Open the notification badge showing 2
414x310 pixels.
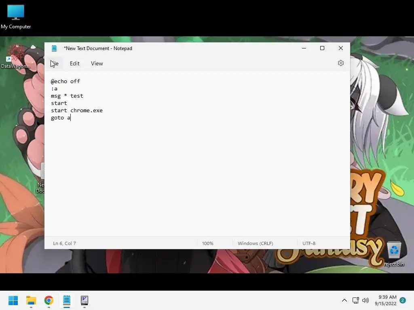tap(403, 300)
